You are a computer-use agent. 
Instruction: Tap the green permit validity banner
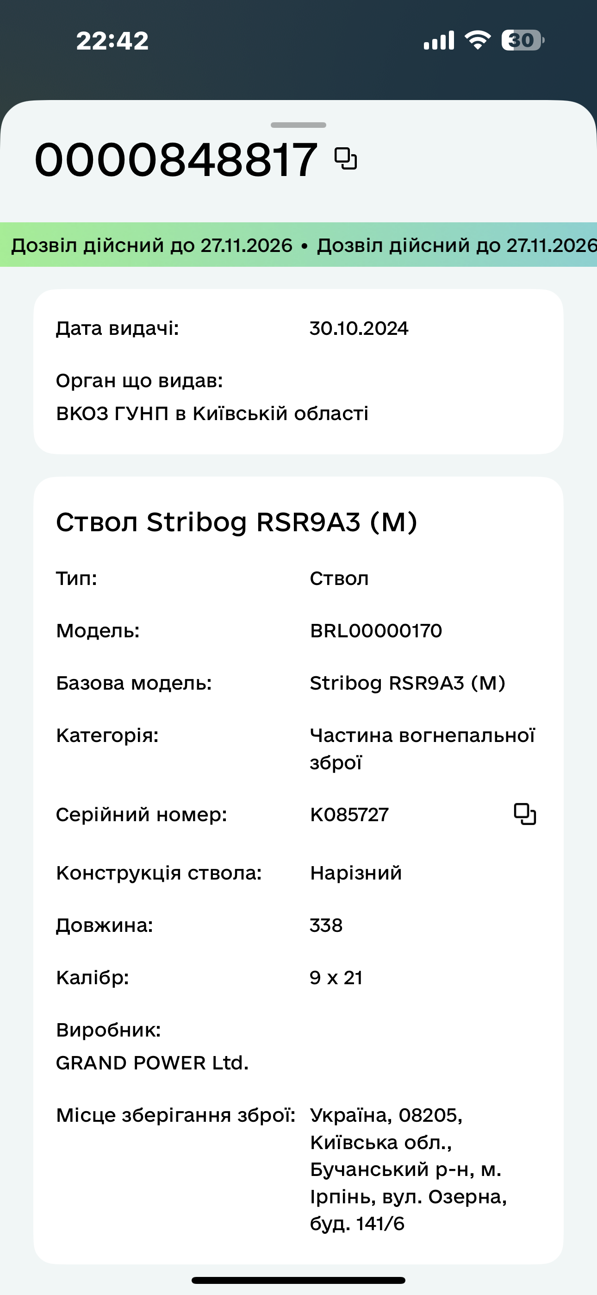[298, 245]
